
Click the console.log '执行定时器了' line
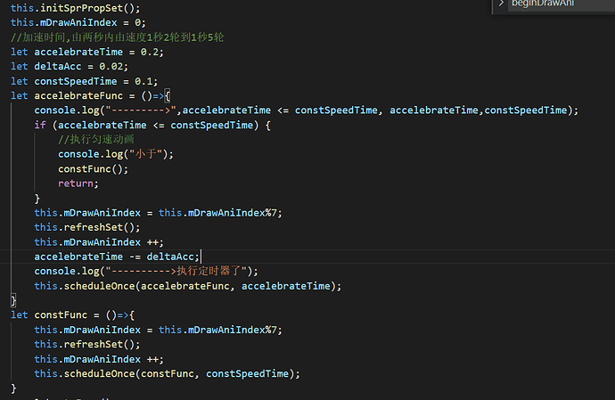click(146, 271)
